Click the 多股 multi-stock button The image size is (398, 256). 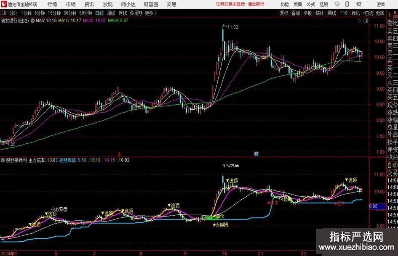pos(307,13)
